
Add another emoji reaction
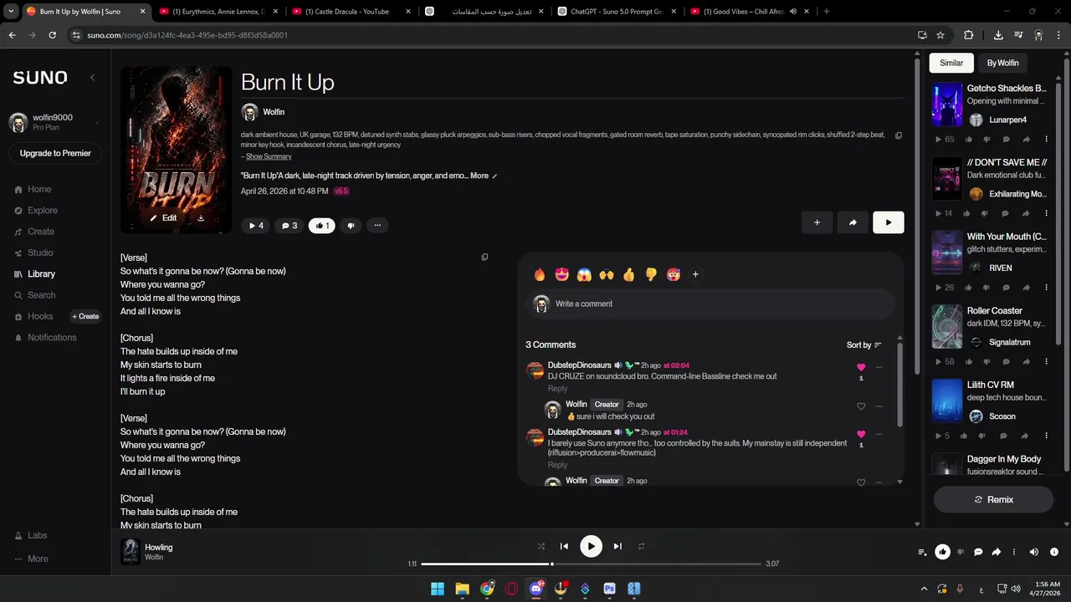pos(695,274)
